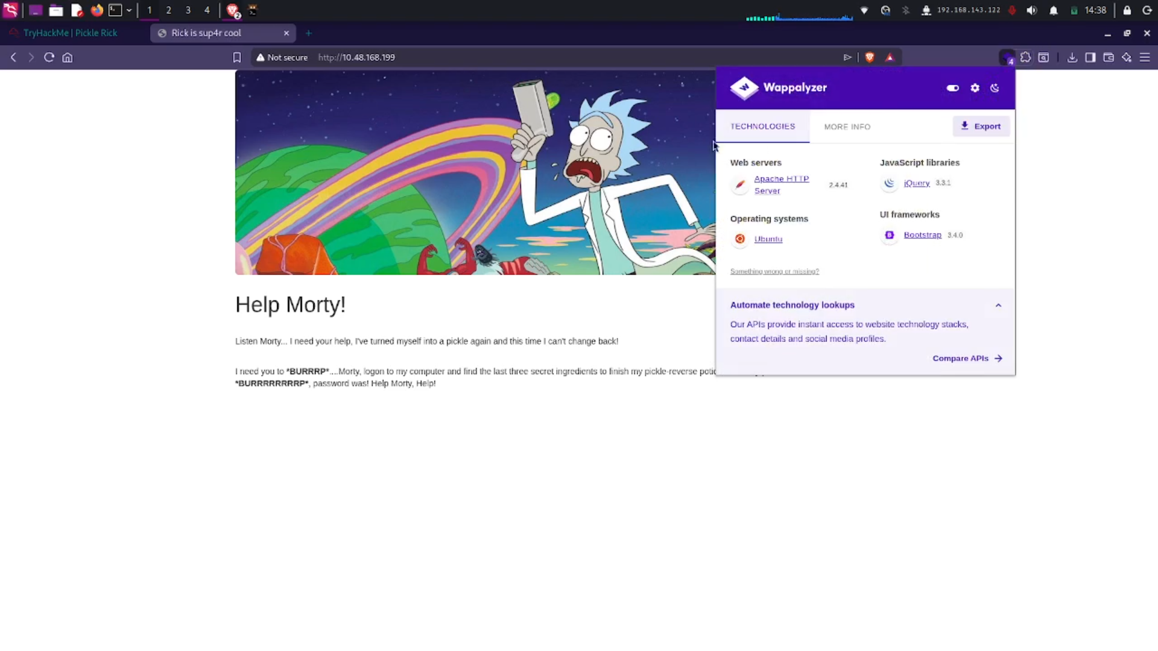Bookmark this page
Screen dimensions: 1158x651
[x=237, y=57]
